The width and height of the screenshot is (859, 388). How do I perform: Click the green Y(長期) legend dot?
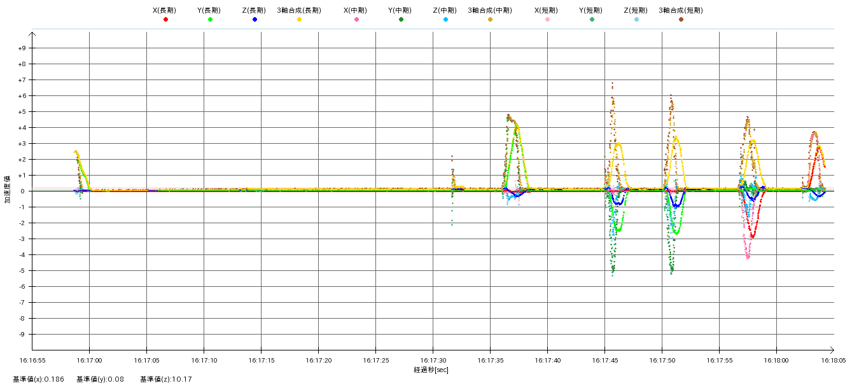click(x=210, y=20)
